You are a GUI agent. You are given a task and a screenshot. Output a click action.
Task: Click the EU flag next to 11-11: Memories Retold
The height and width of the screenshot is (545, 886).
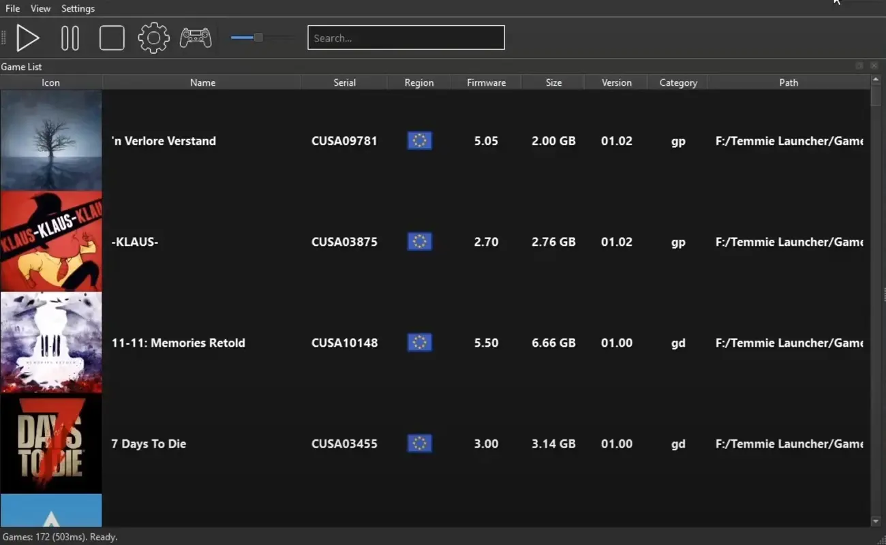coord(418,343)
